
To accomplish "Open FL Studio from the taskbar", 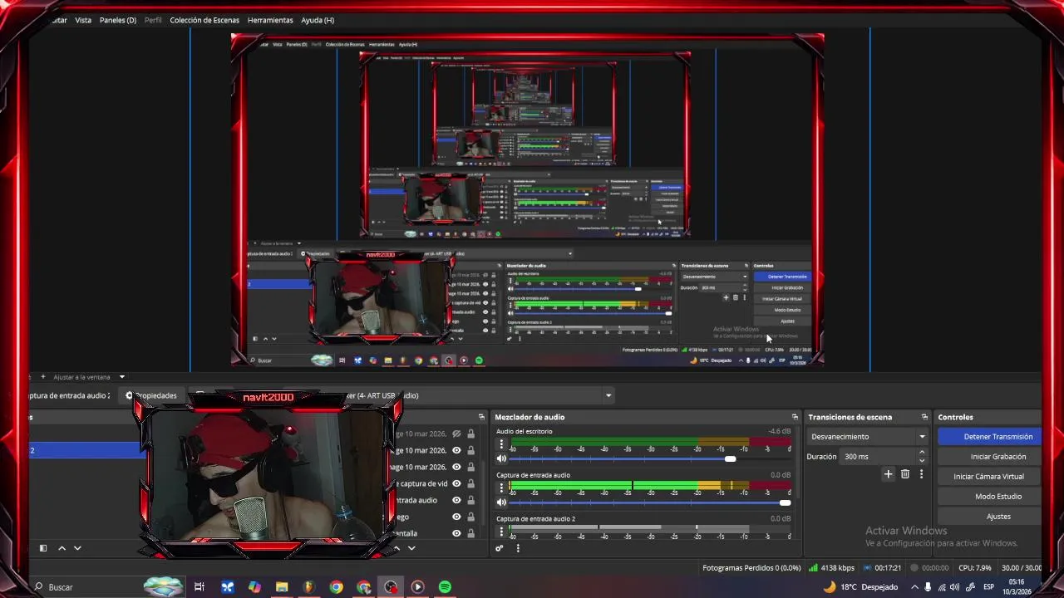I will click(308, 587).
